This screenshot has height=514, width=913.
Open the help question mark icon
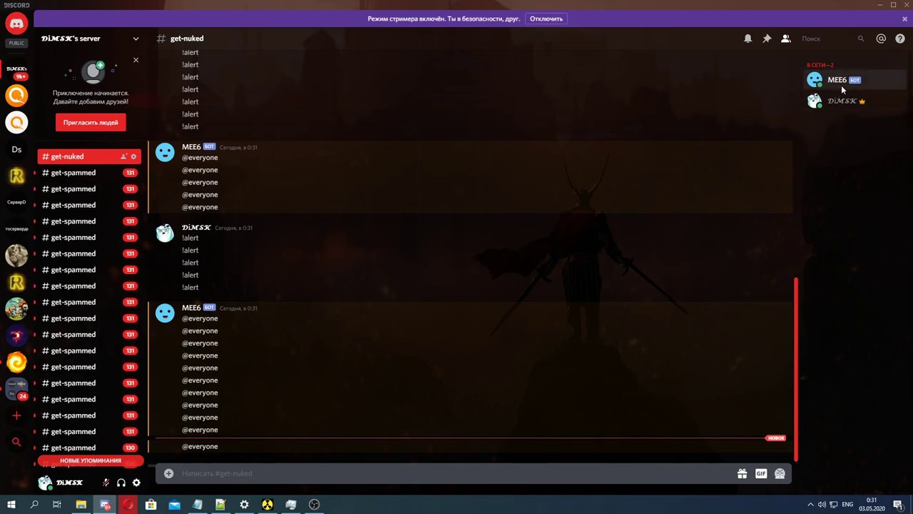click(x=900, y=39)
